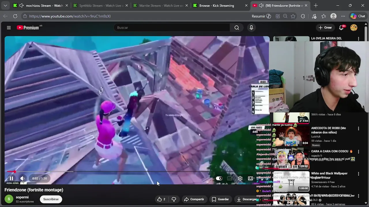Click the 0:02 / 1:38 time display
The image size is (369, 207).
click(39, 179)
